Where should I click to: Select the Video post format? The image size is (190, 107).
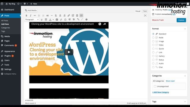point(153,45)
